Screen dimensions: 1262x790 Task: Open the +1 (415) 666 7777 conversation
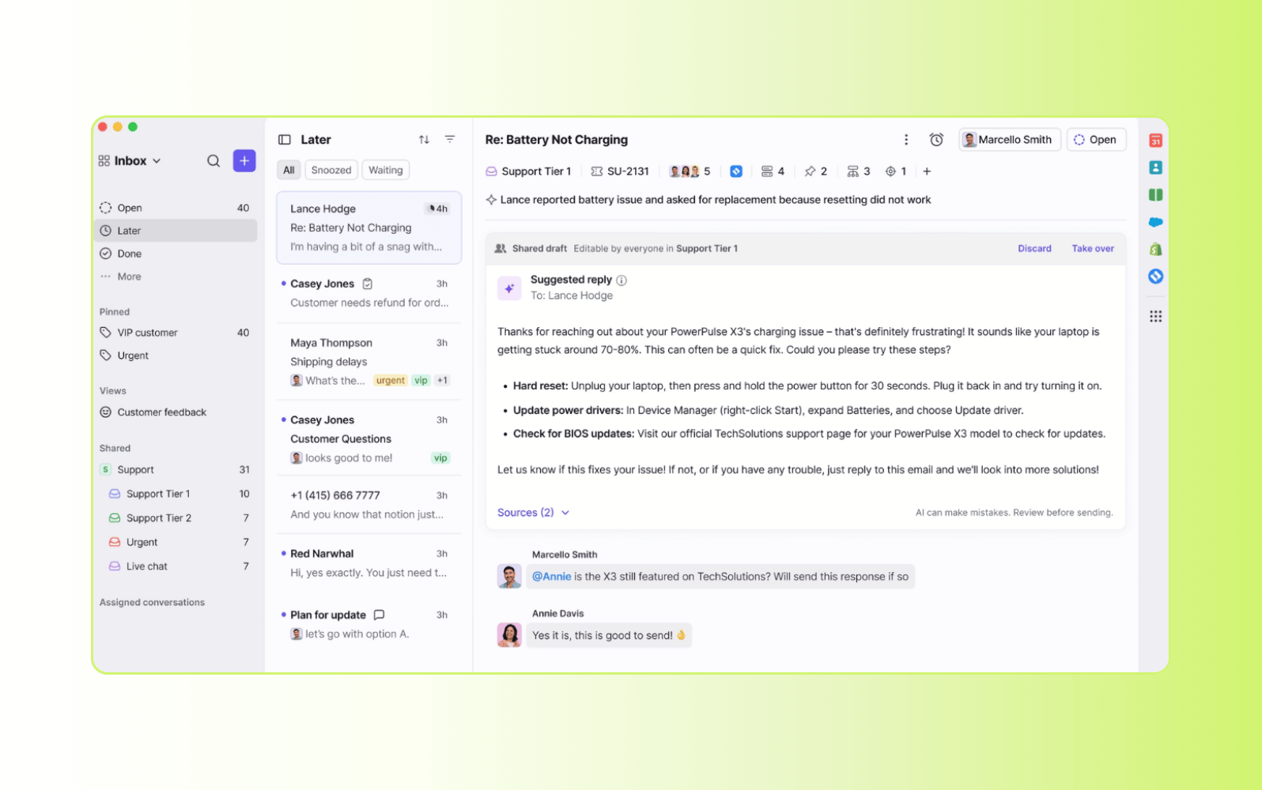pyautogui.click(x=369, y=505)
